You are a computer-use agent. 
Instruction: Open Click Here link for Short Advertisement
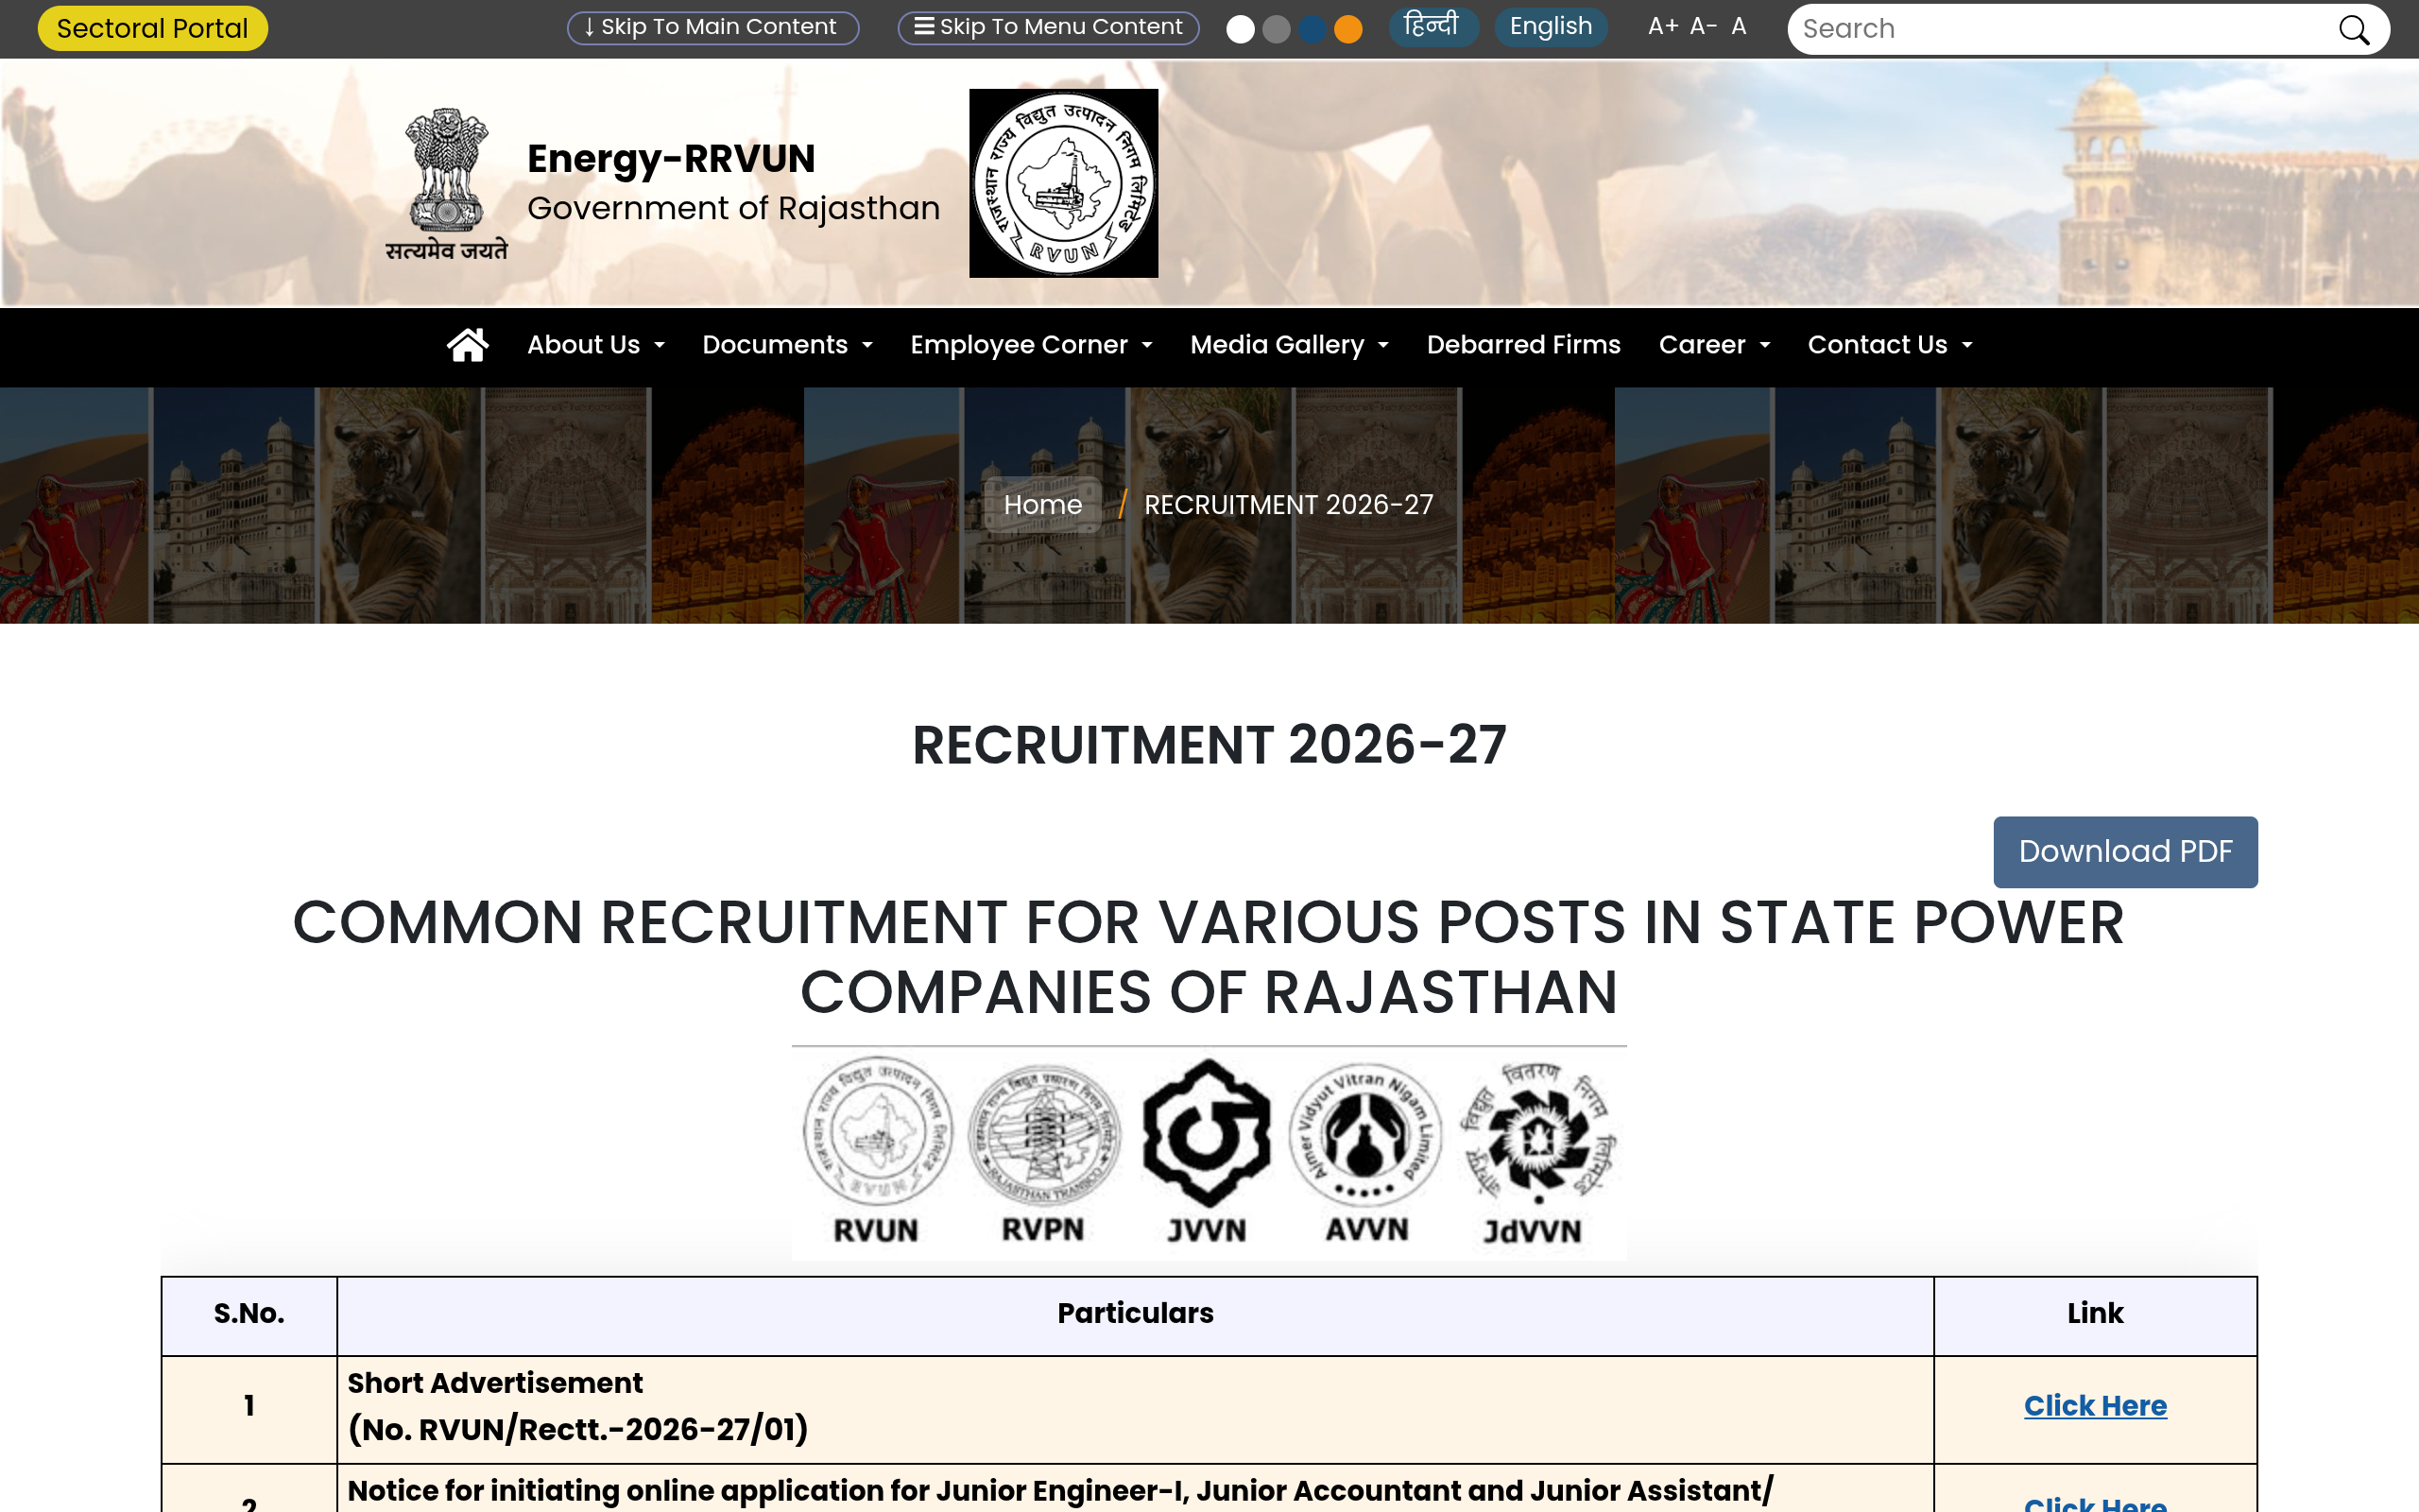coord(2095,1406)
